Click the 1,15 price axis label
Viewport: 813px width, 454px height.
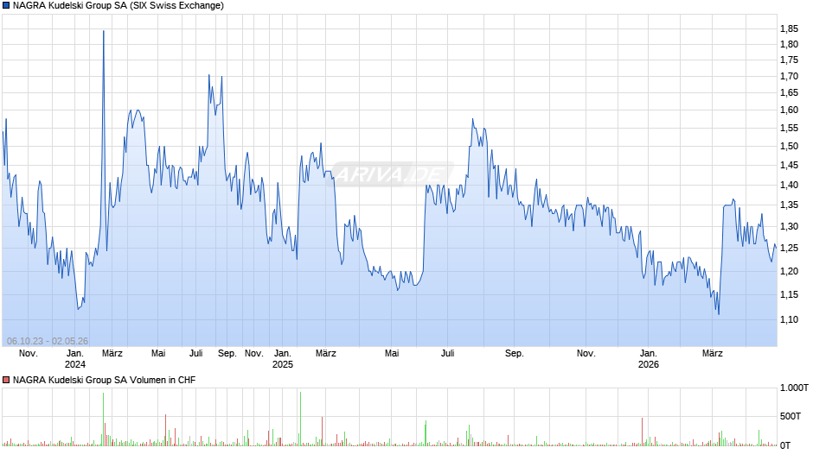pos(789,295)
